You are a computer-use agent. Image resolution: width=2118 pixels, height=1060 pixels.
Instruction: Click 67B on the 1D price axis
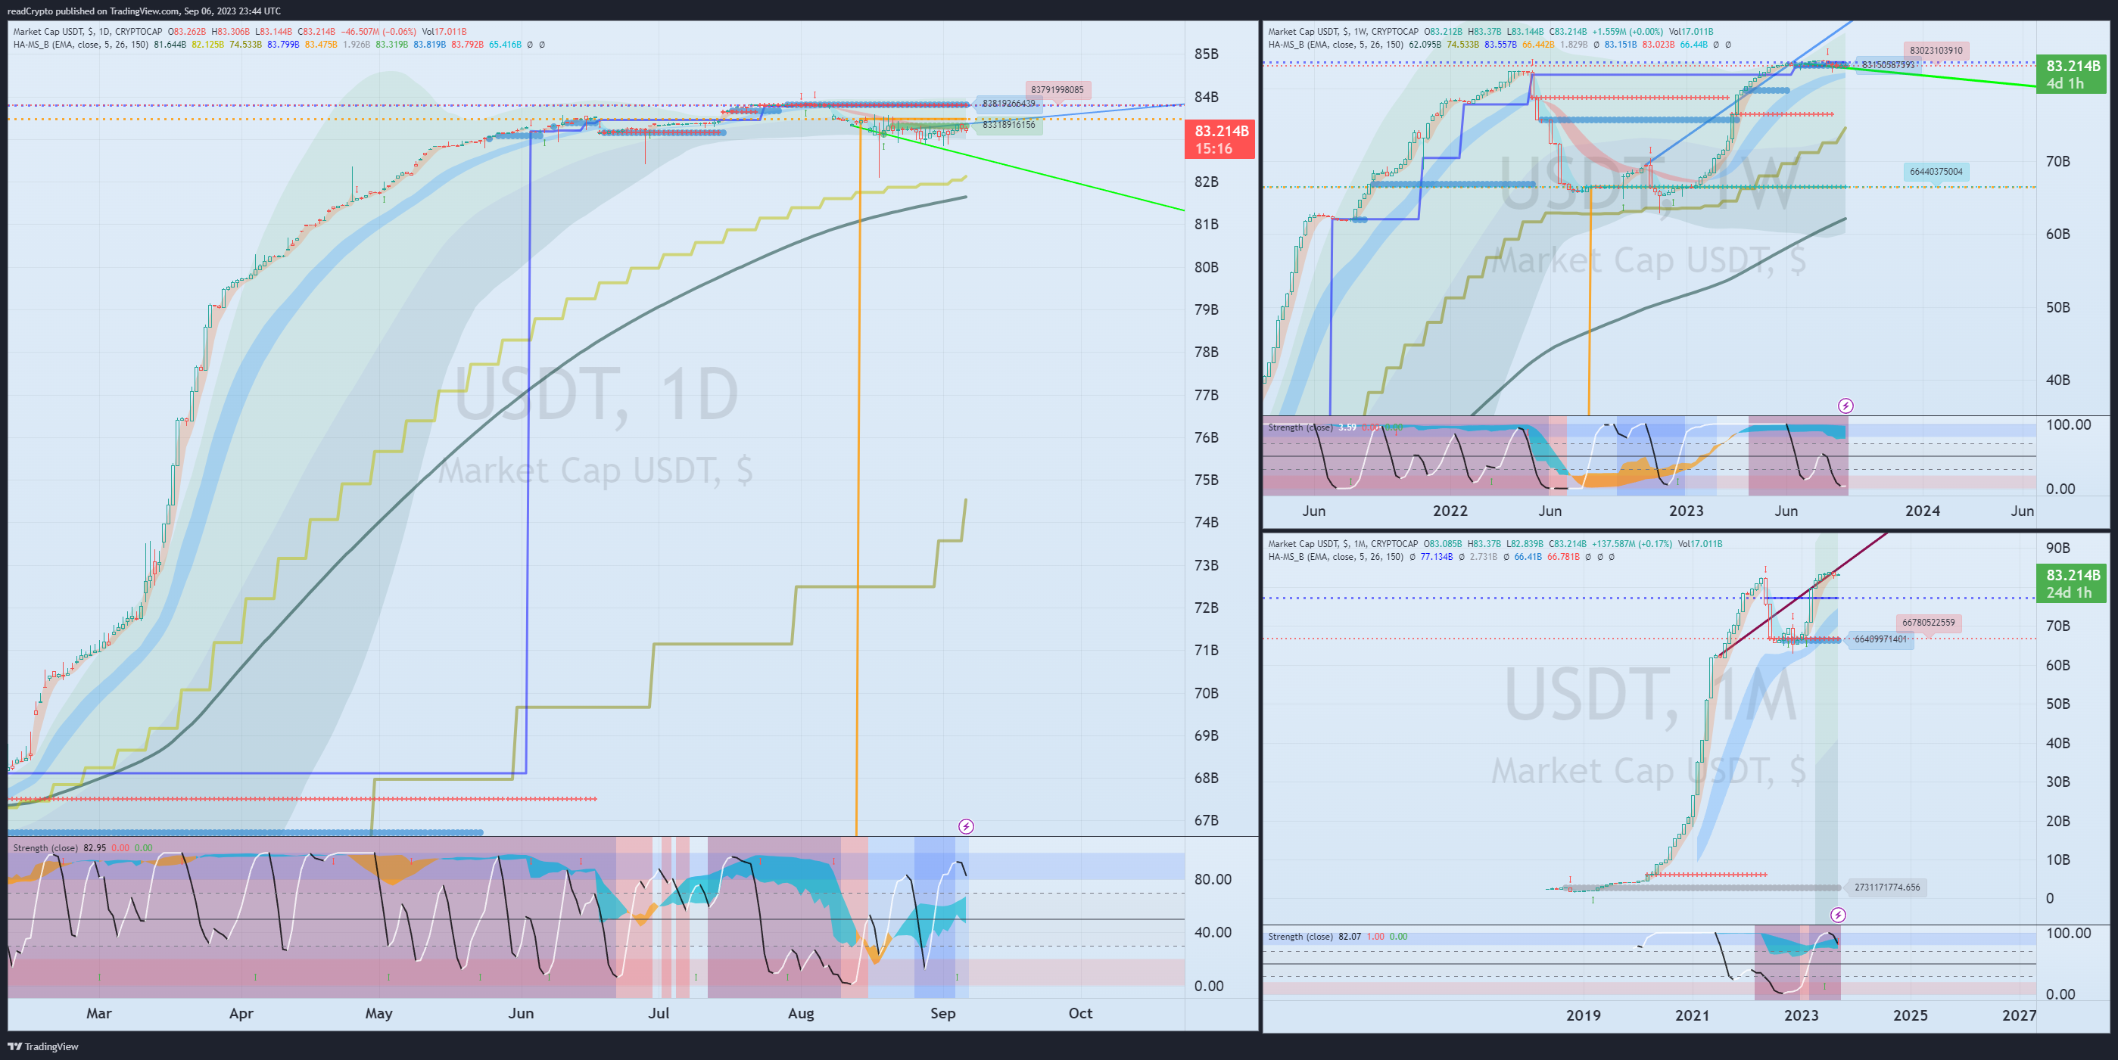click(x=1206, y=821)
